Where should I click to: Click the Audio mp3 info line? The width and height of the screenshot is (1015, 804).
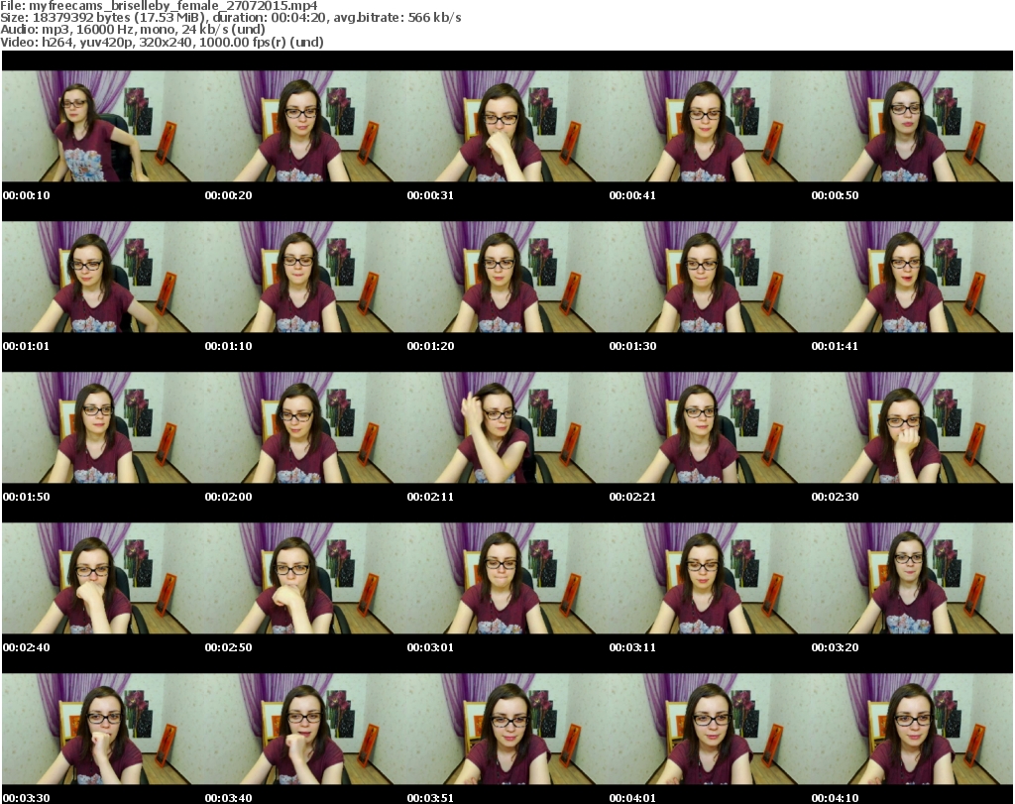[133, 30]
